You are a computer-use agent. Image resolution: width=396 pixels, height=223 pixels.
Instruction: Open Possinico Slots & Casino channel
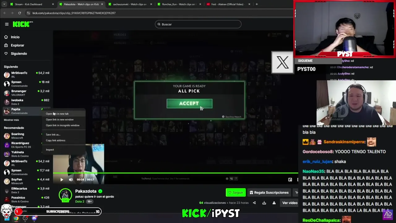click(27, 199)
